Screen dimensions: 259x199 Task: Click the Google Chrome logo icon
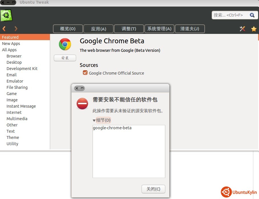tap(65, 44)
